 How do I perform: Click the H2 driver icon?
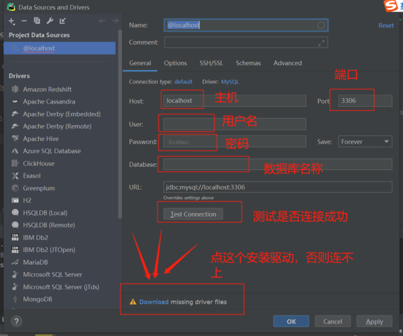(x=15, y=200)
